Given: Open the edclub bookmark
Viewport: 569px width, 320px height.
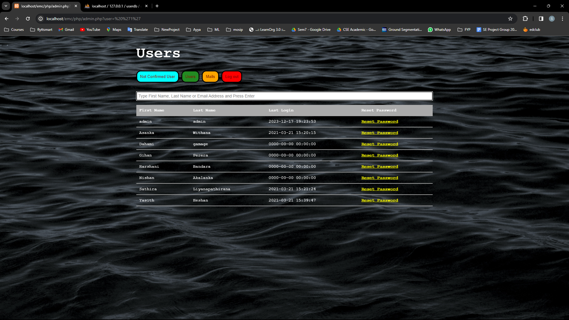Looking at the screenshot, I should 532,30.
